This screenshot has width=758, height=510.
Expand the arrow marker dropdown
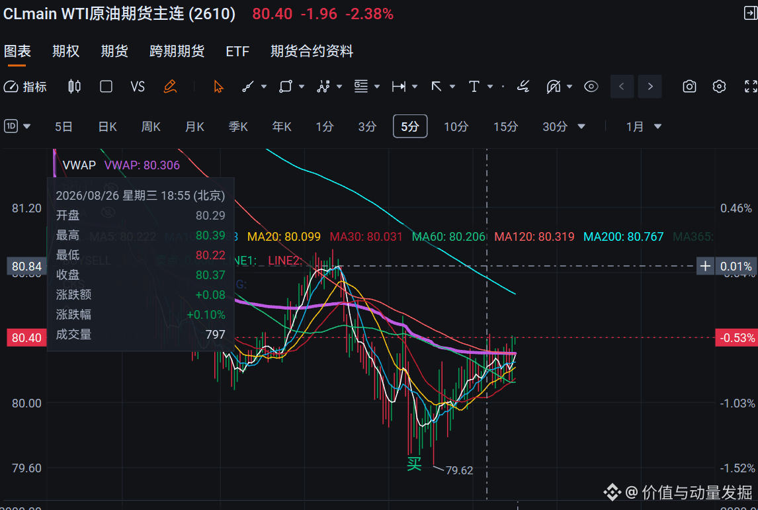pyautogui.click(x=452, y=87)
